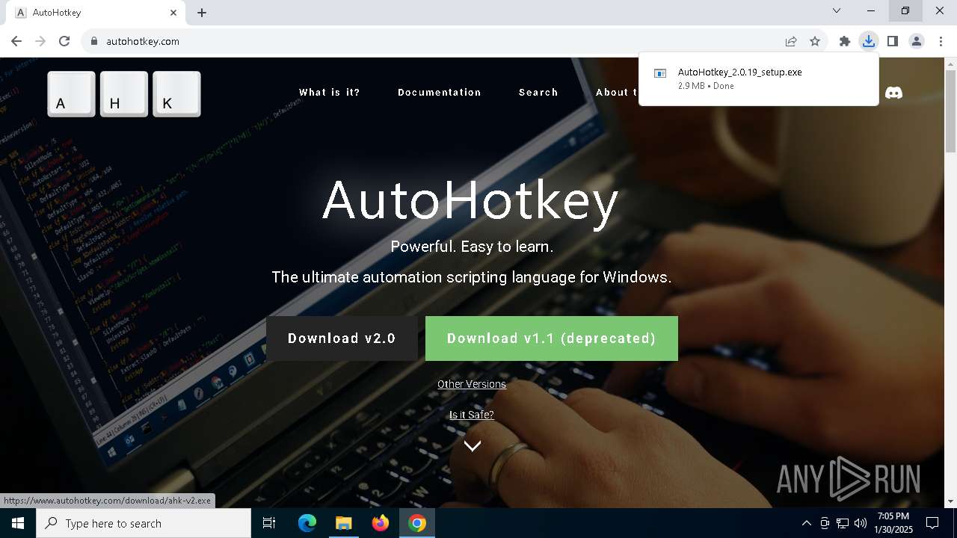
Task: Open the side panel icon
Action: tap(892, 41)
